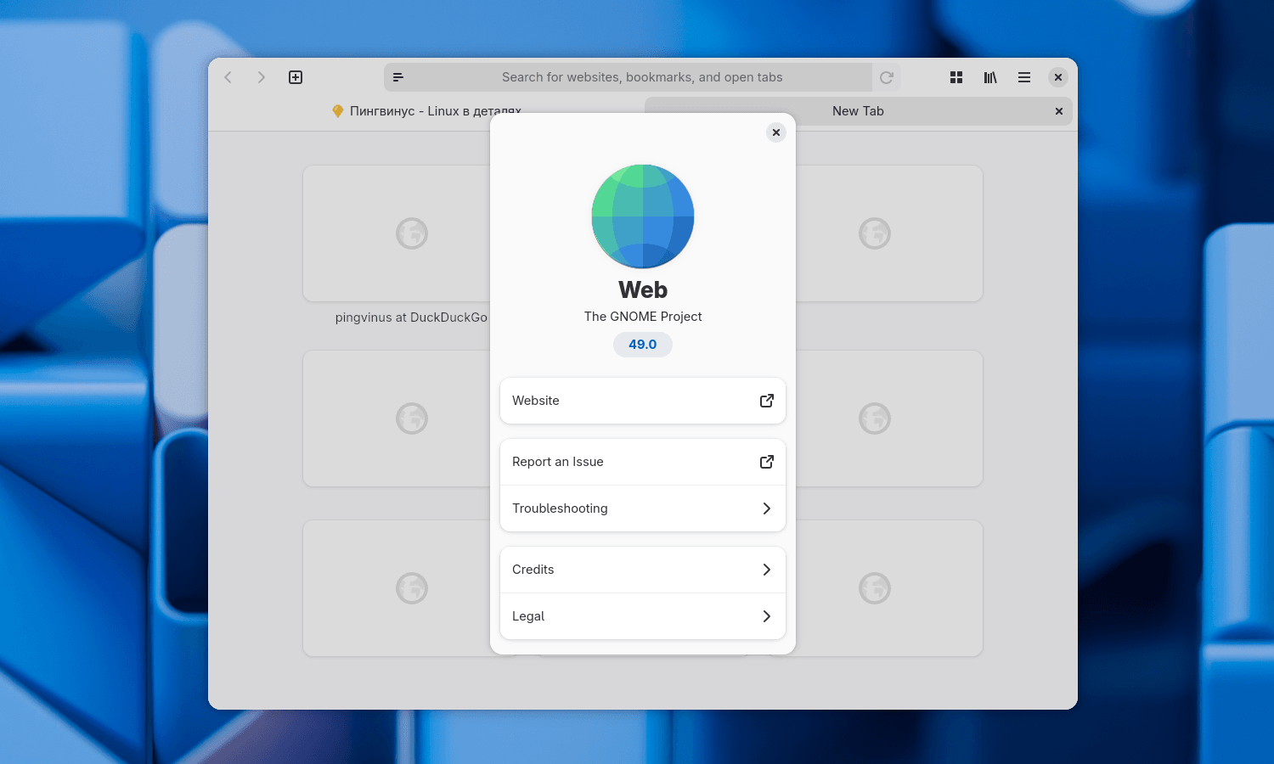
Task: Expand the Credits section
Action: [642, 570]
